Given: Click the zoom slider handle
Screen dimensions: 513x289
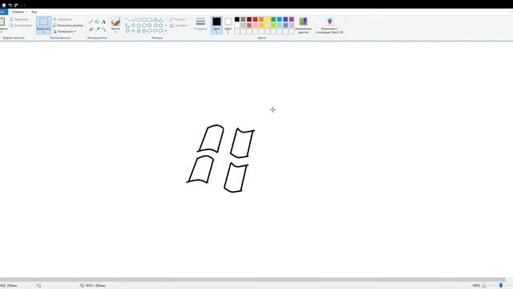Looking at the screenshot, I should click(501, 286).
